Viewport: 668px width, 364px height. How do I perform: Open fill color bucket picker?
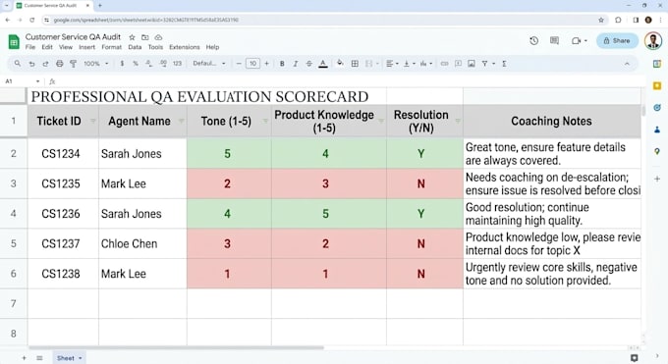pyautogui.click(x=340, y=64)
